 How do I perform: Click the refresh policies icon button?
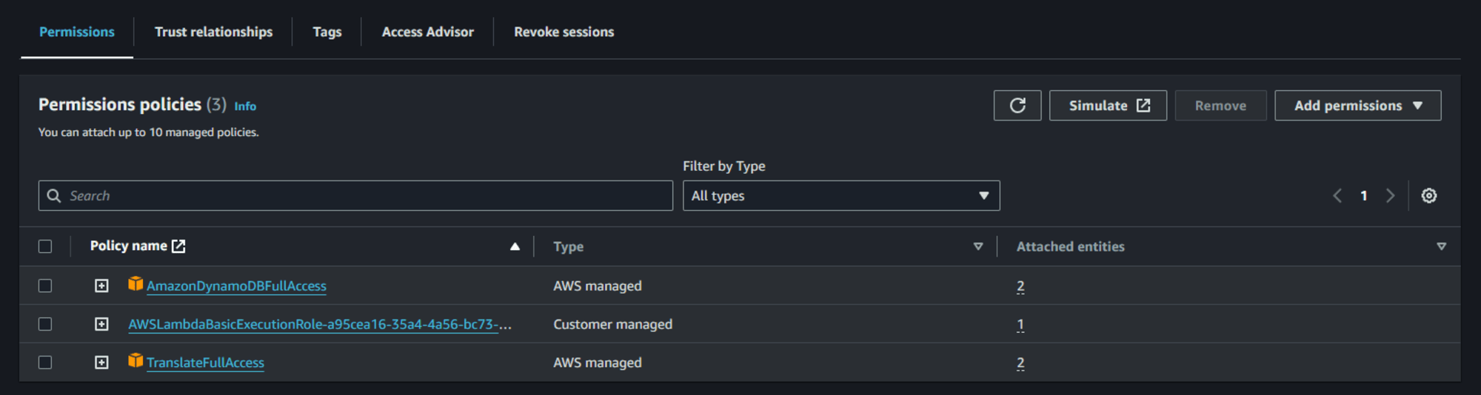coord(1017,106)
